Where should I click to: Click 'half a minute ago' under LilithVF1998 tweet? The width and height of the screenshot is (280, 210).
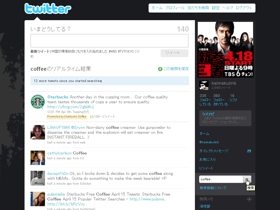pyautogui.click(x=59, y=142)
